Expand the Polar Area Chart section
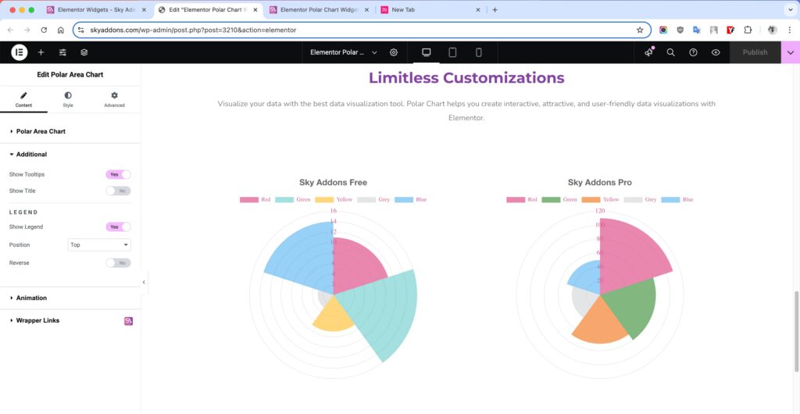Image resolution: width=800 pixels, height=414 pixels. pyautogui.click(x=70, y=131)
